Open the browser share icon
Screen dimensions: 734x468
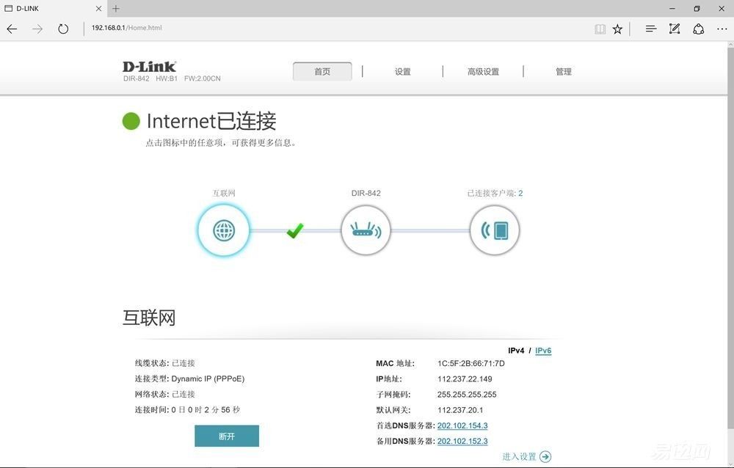699,29
